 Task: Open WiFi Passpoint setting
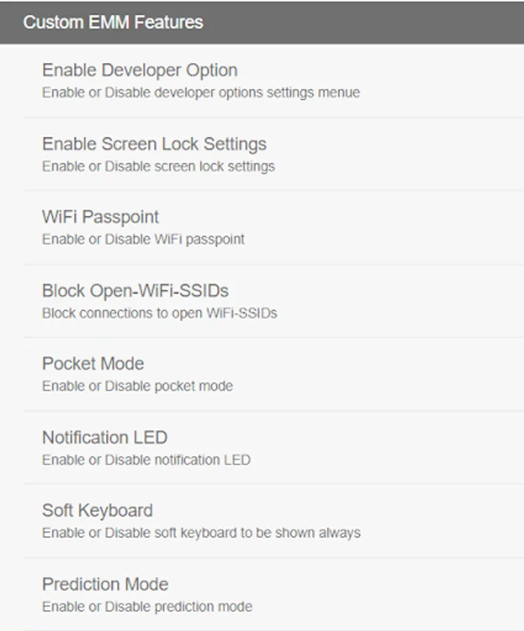[274, 228]
